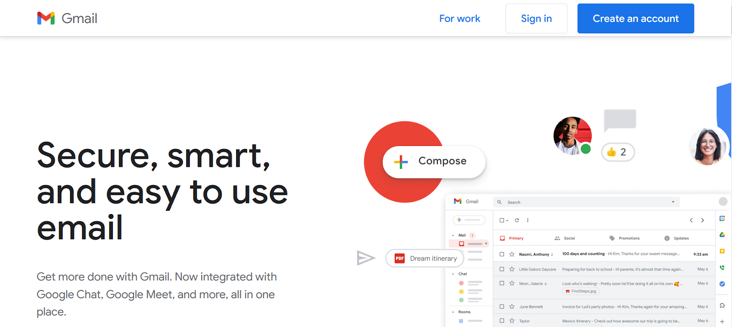
Task: Toggle the select-all checkbox in inbox toolbar
Action: [502, 220]
